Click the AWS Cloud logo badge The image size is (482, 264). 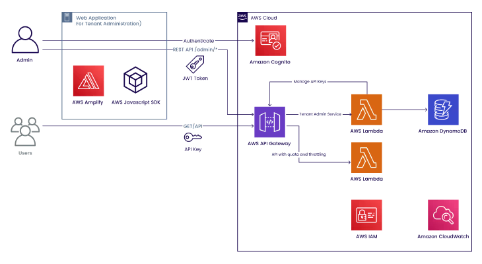coord(242,17)
